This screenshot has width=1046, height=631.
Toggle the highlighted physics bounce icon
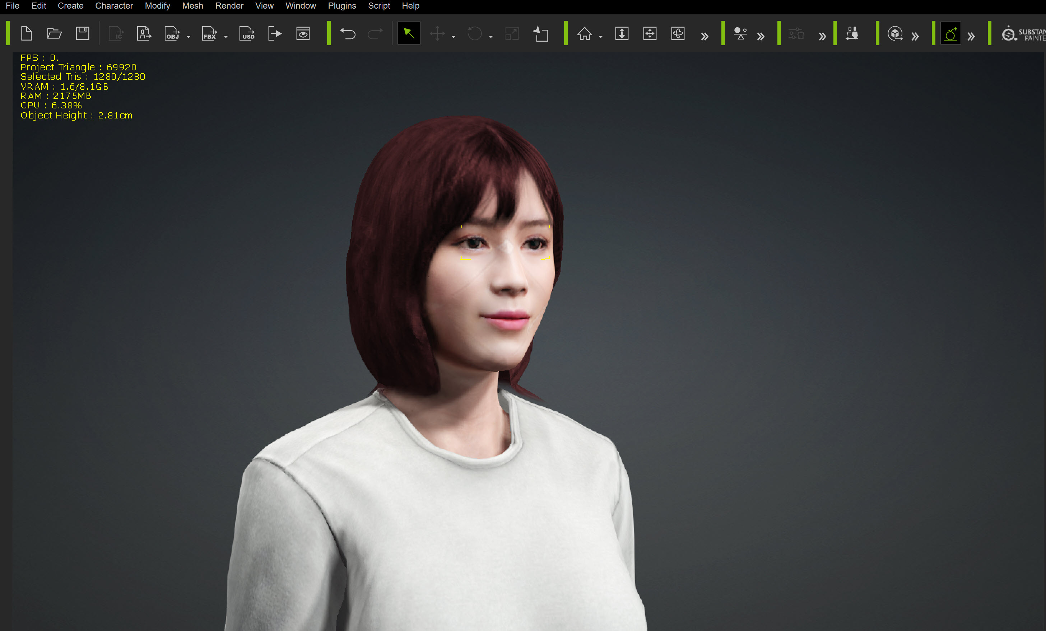(950, 33)
